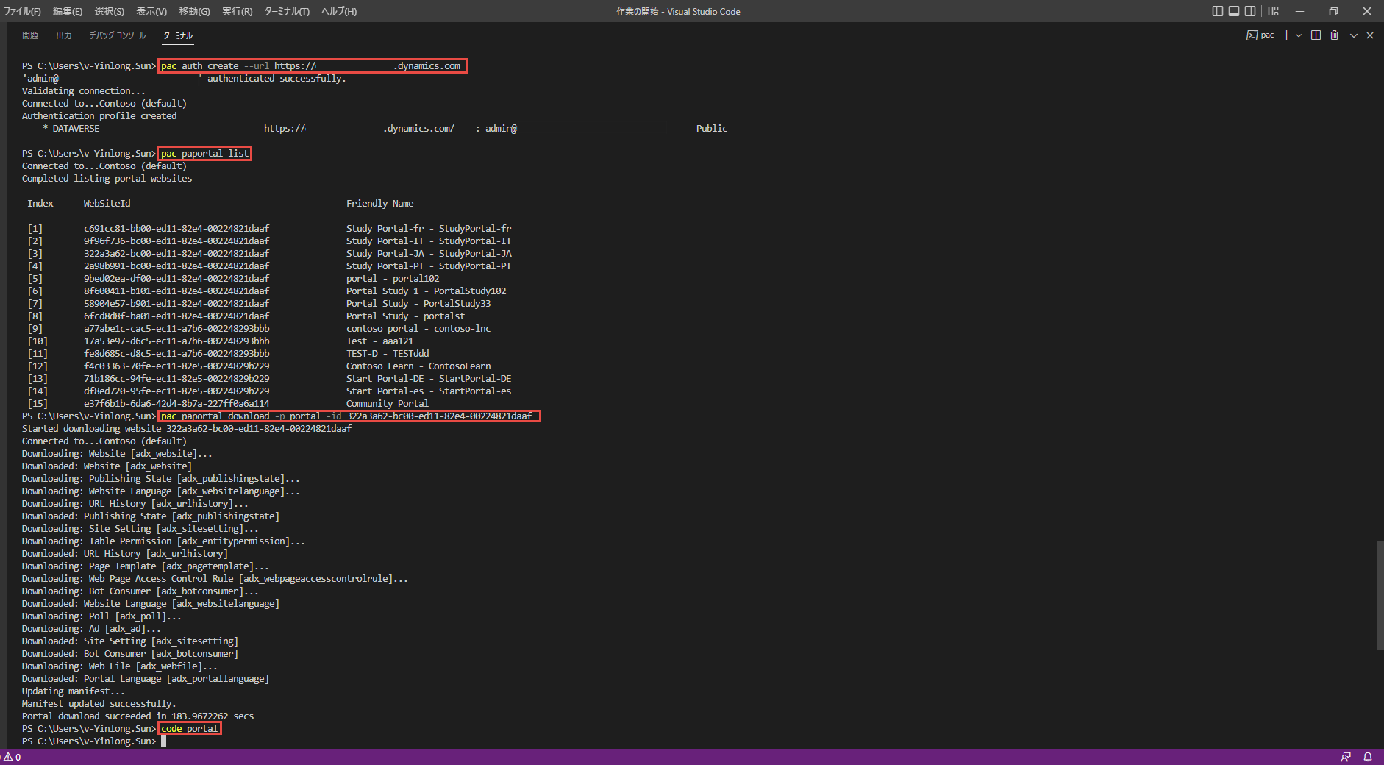This screenshot has width=1384, height=765.
Task: Click 'Started downloading website' message line
Action: click(x=187, y=429)
